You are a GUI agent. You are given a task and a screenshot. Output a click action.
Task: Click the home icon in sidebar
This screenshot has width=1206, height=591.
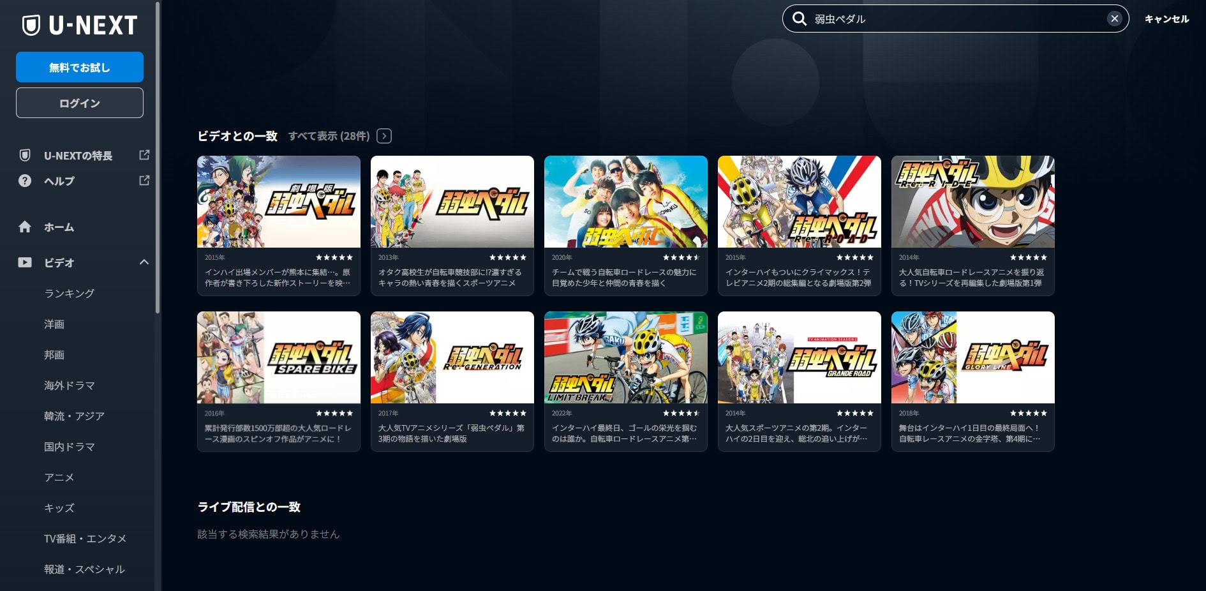pyautogui.click(x=25, y=227)
